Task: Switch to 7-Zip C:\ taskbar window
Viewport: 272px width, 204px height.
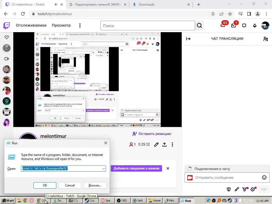Action: 75,201
